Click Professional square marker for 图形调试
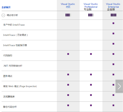 91,74
